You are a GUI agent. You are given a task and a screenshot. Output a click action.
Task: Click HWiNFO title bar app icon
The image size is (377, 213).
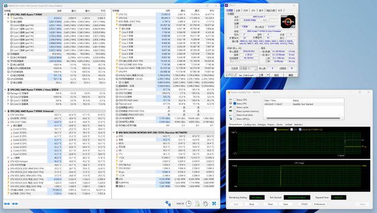coord(6,6)
